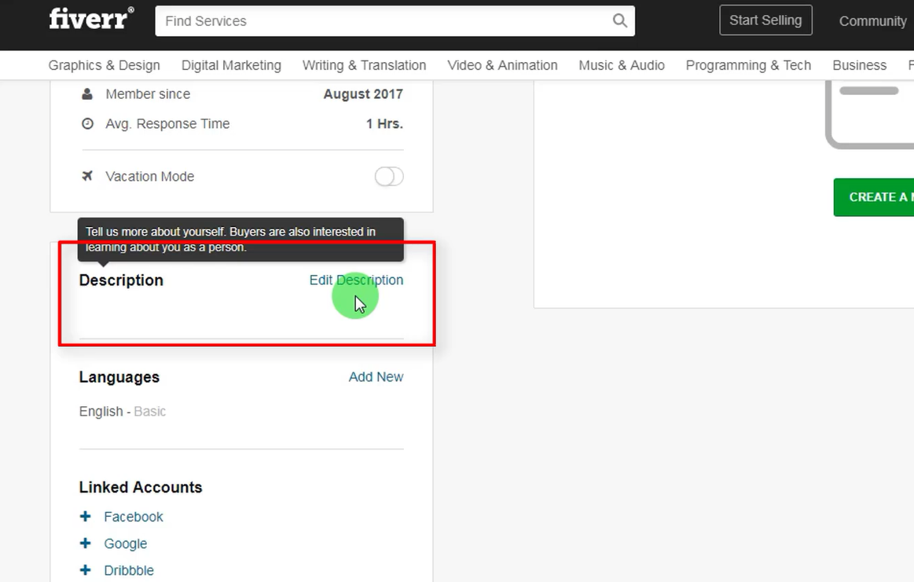
Task: Click the 'Avg. Response Time' label
Action: point(167,123)
